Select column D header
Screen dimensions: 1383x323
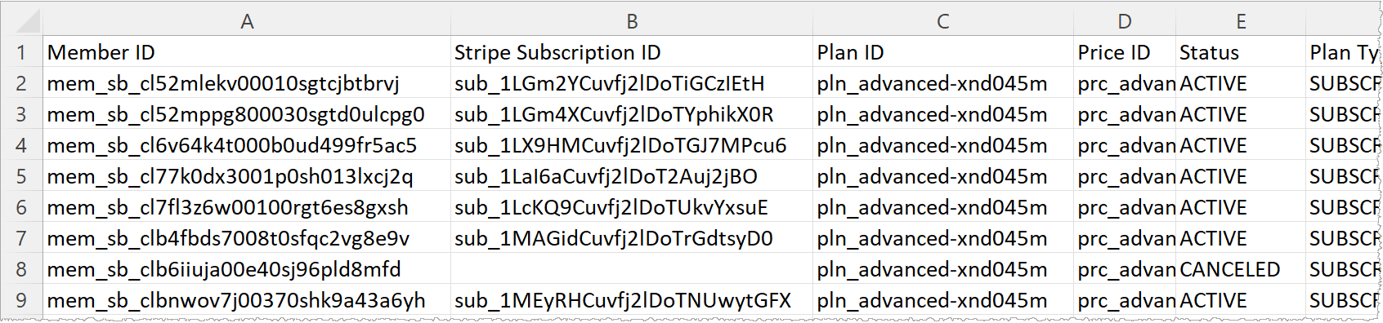click(1125, 22)
